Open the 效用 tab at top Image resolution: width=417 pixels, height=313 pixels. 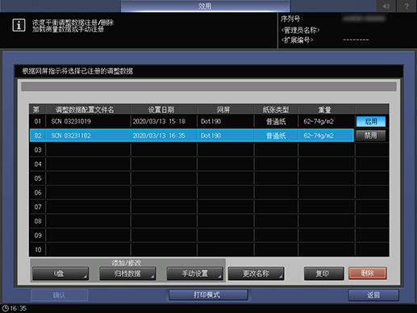205,6
